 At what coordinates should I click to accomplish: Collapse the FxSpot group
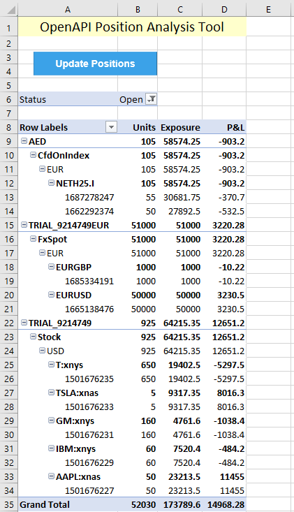33,239
